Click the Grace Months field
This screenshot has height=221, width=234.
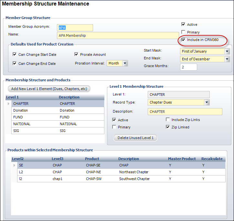click(188, 67)
